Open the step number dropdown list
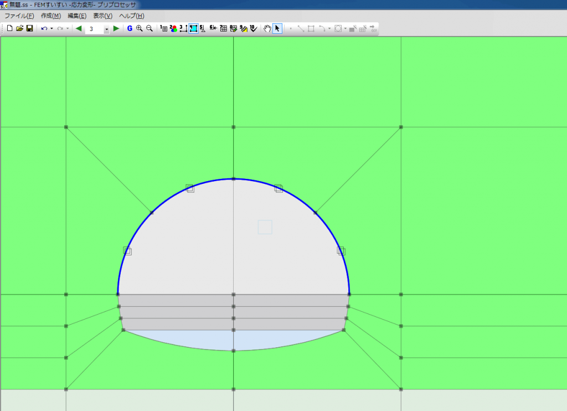The width and height of the screenshot is (567, 411). 107,29
